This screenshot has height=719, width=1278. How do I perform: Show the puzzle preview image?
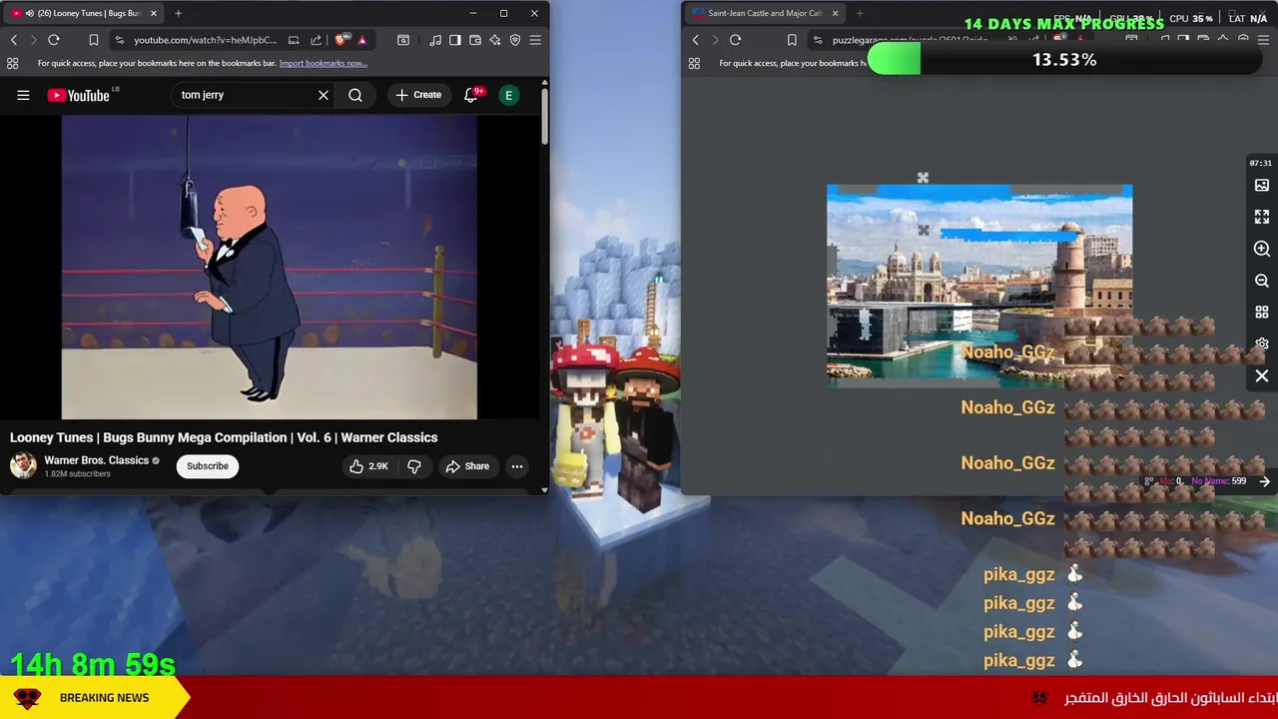pos(1262,185)
